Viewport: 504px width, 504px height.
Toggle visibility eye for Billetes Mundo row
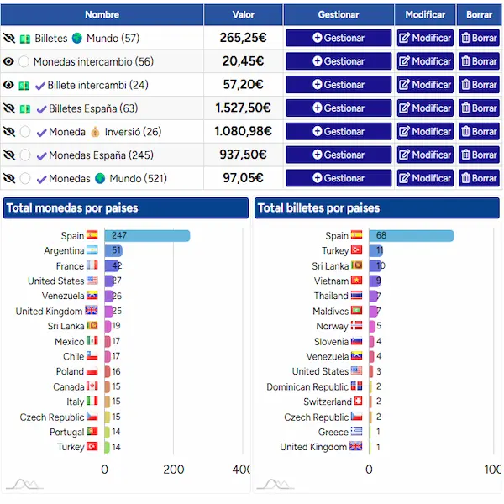click(x=9, y=39)
